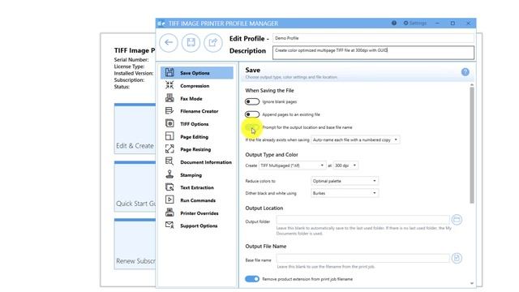Viewport: 519px width, 292px height.
Task: Toggle Ignore blank pages switch
Action: coord(252,101)
